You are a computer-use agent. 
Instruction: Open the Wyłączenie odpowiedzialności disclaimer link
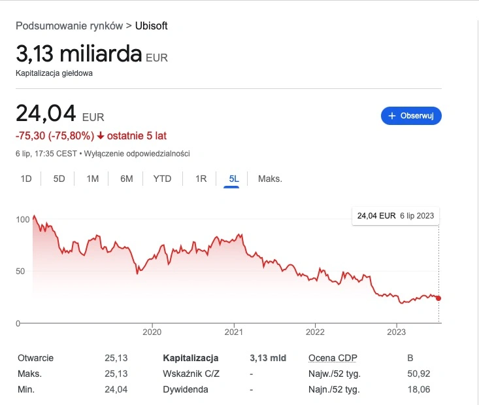pos(137,154)
